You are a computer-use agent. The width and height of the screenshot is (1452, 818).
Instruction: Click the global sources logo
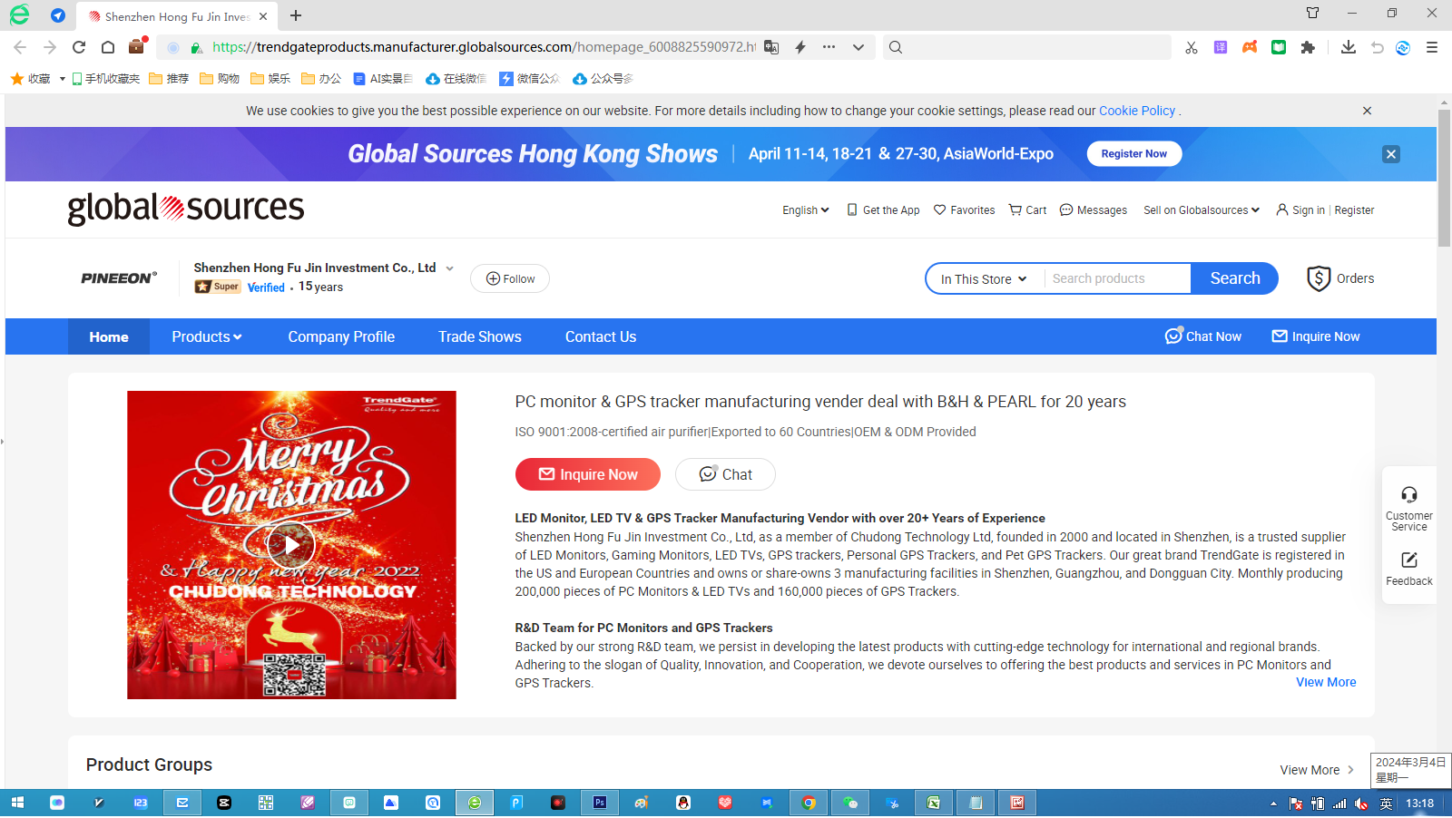pos(186,208)
